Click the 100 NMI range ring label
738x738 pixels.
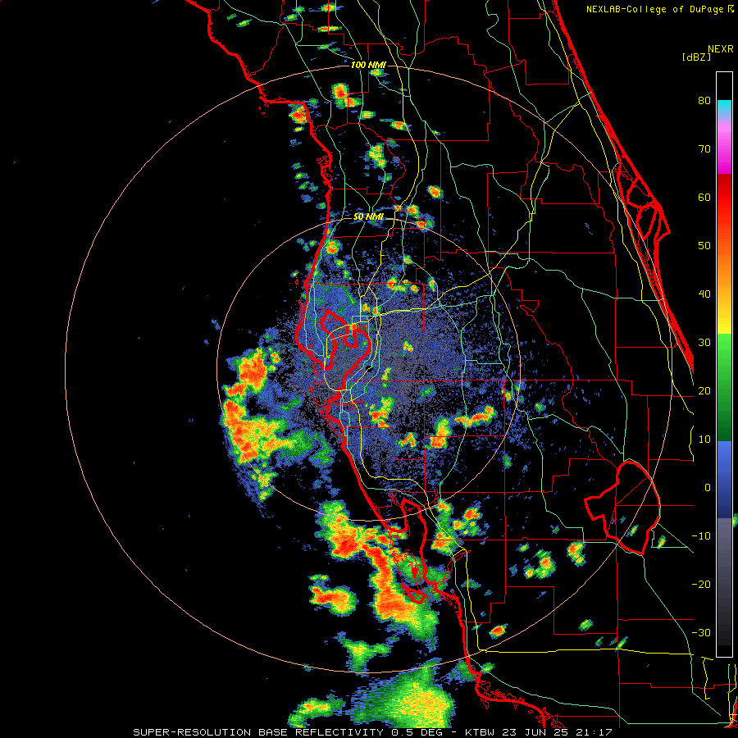click(368, 65)
